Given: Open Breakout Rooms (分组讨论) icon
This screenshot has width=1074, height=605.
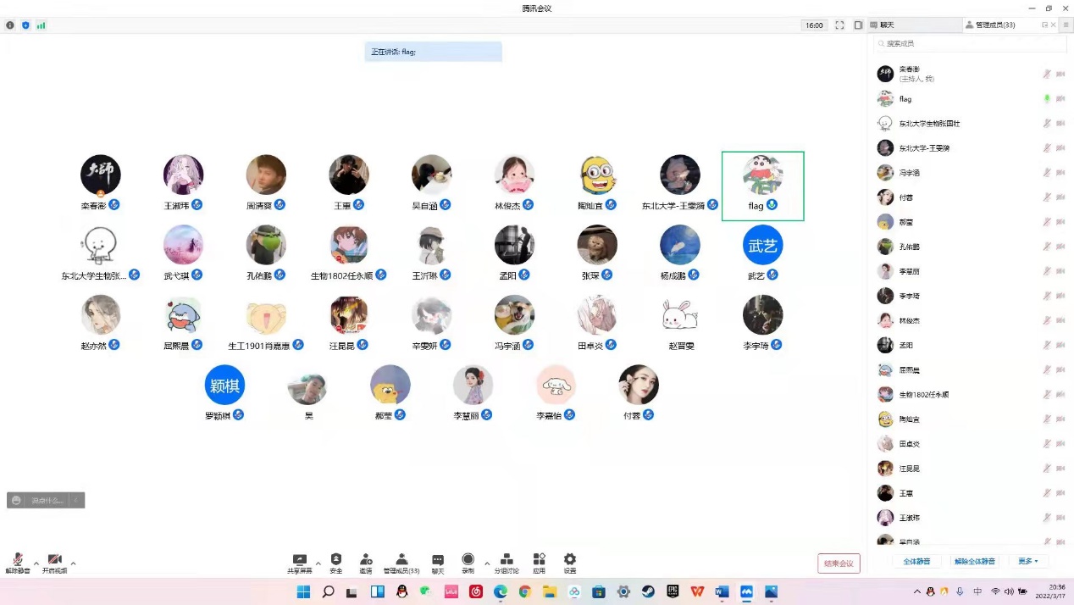Looking at the screenshot, I should pyautogui.click(x=507, y=561).
